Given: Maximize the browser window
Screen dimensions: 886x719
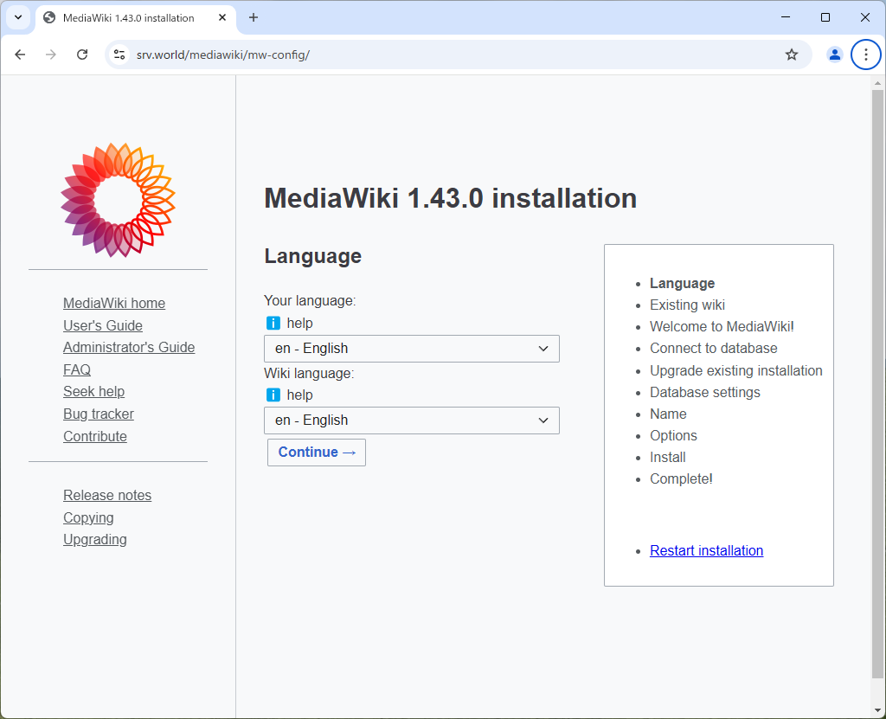Looking at the screenshot, I should click(825, 17).
